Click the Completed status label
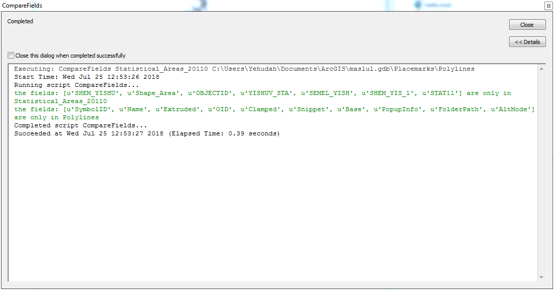The image size is (554, 290). click(20, 21)
